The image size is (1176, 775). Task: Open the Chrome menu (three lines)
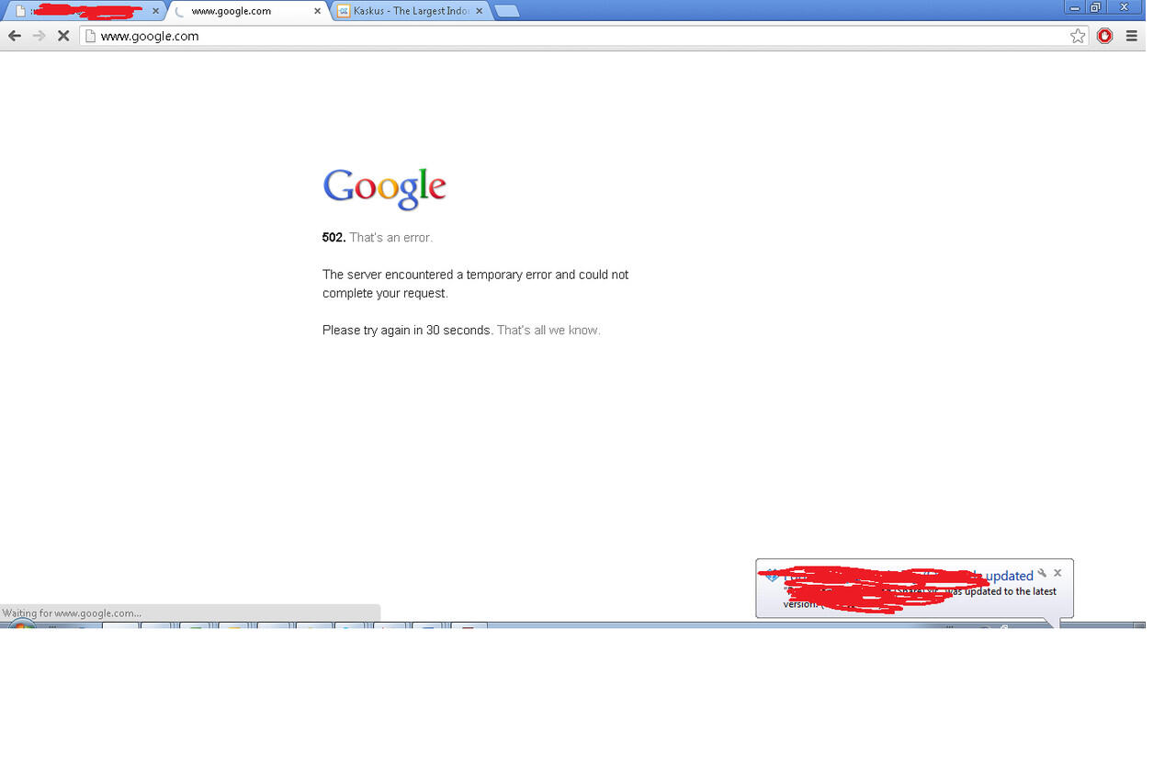click(x=1132, y=36)
